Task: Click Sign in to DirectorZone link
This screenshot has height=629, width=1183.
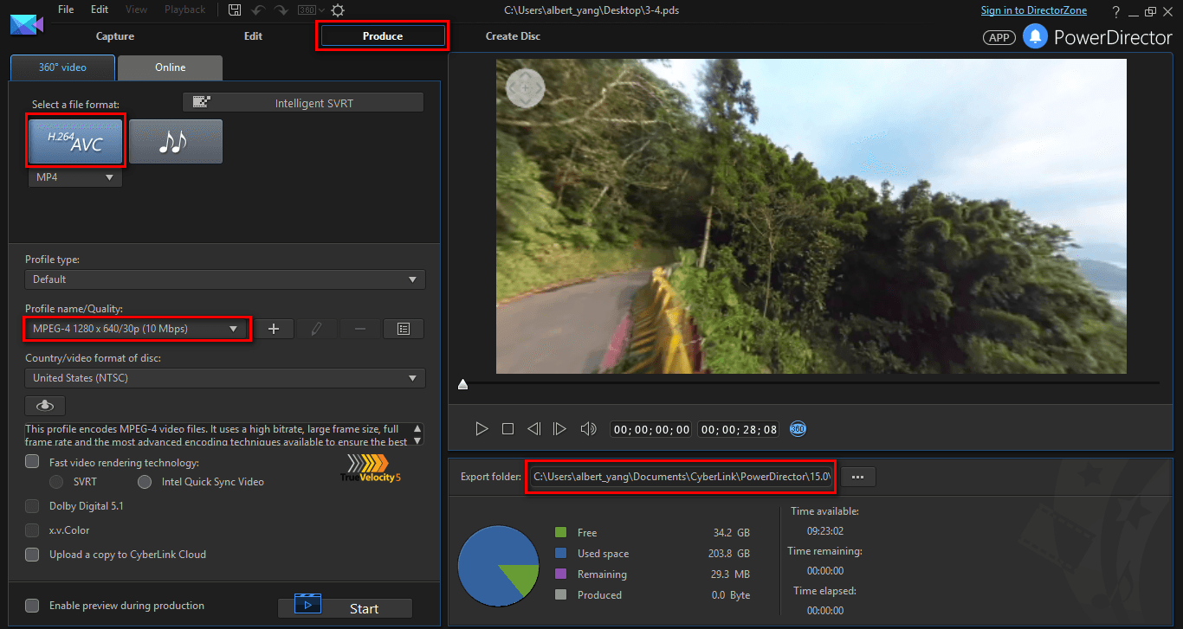Action: click(1036, 10)
